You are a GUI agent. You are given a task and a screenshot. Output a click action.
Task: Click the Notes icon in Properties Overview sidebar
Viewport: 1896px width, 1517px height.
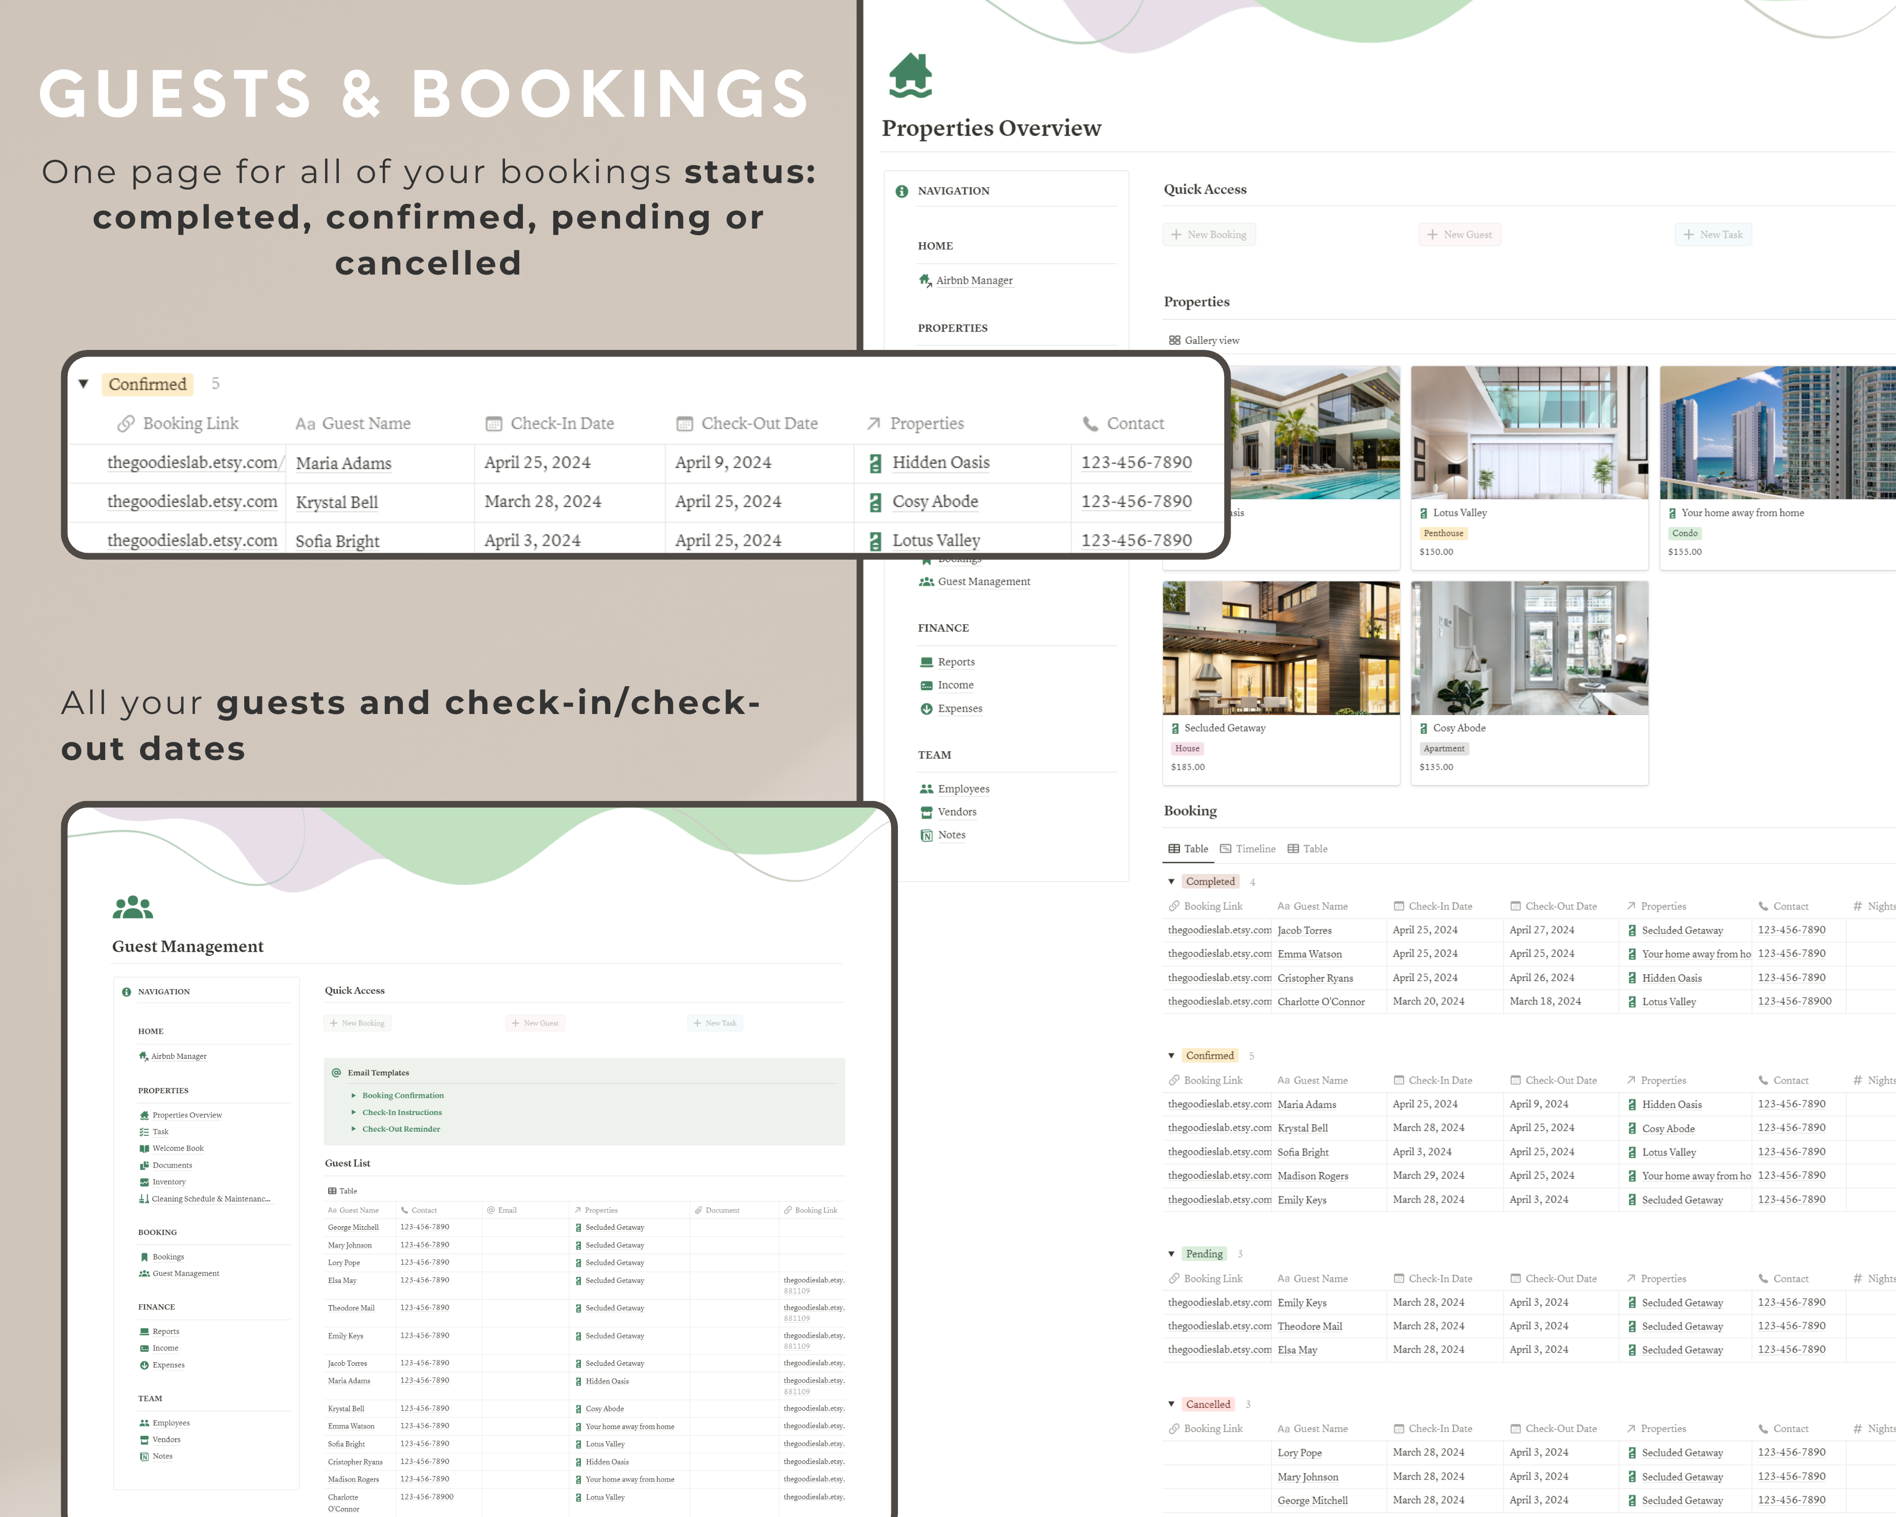(926, 835)
